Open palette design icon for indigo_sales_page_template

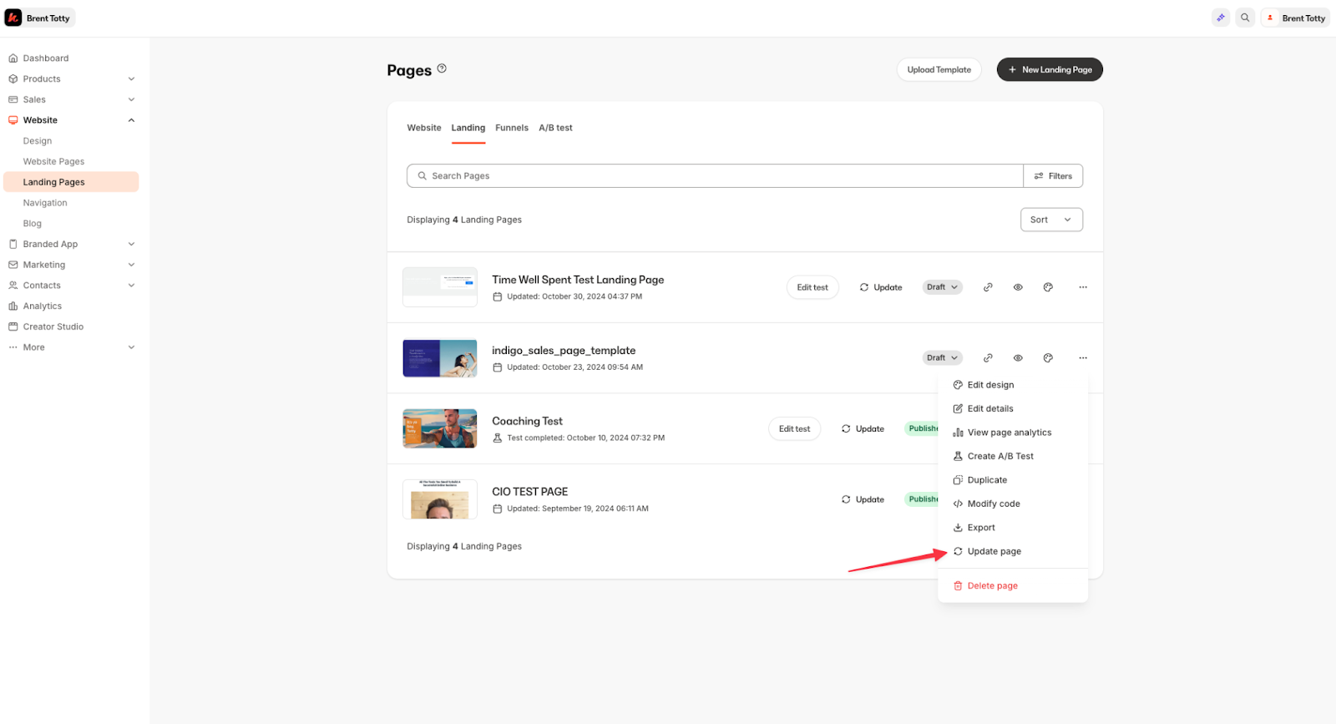click(x=1048, y=358)
